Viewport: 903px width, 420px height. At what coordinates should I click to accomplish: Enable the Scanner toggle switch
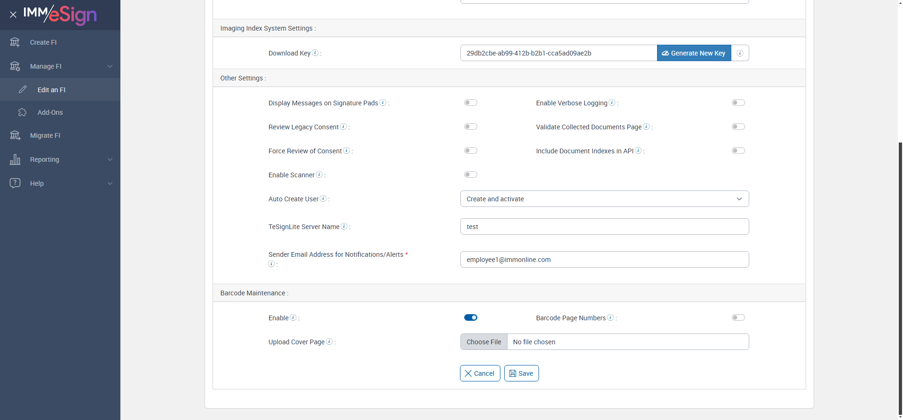(x=470, y=174)
